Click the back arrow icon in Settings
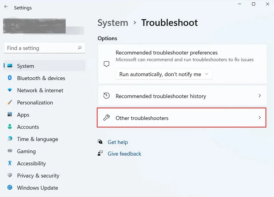The height and width of the screenshot is (197, 274). 6,6
